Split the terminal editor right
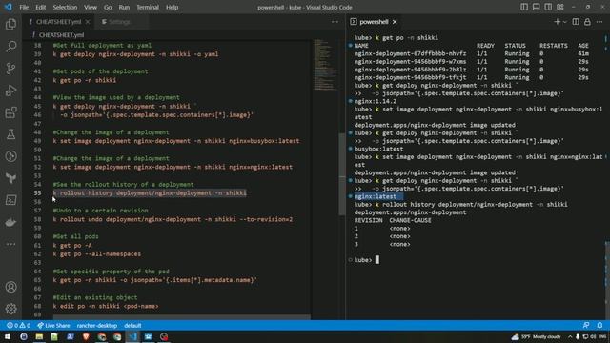The image size is (610, 343). click(576, 22)
